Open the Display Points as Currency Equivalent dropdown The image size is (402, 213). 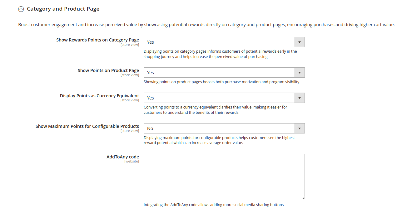coord(219,98)
